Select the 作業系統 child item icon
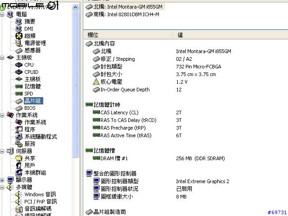Image resolution: width=288 pixels, height=216 pixels. [x=19, y=122]
